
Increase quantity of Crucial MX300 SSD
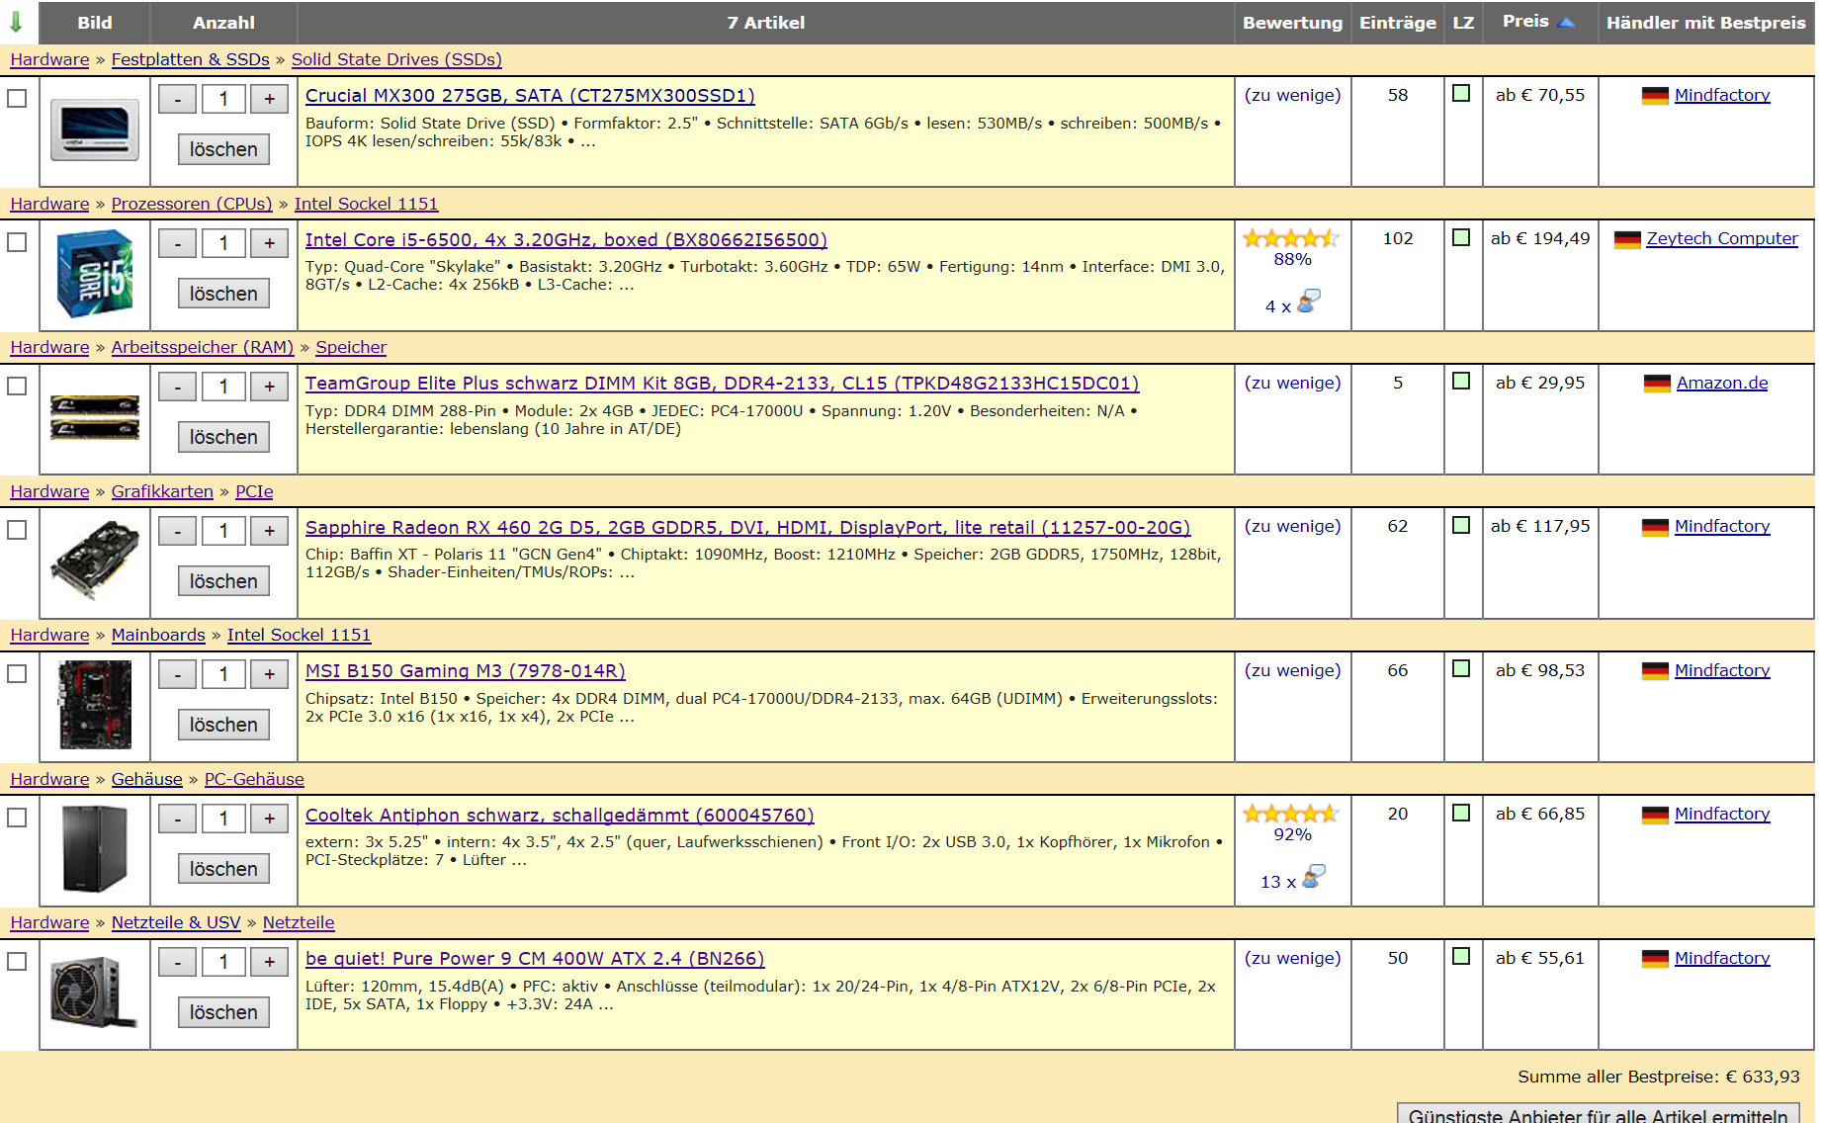tap(269, 99)
